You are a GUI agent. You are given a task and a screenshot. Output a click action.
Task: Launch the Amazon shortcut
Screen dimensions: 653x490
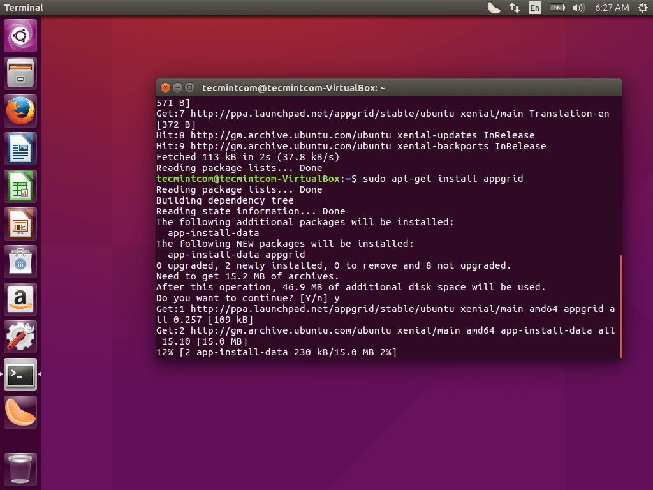[x=20, y=299]
